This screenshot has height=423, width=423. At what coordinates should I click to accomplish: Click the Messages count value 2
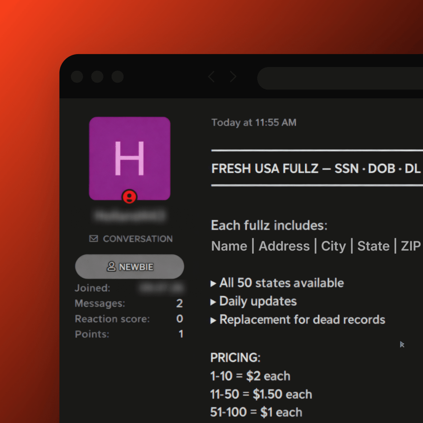179,303
